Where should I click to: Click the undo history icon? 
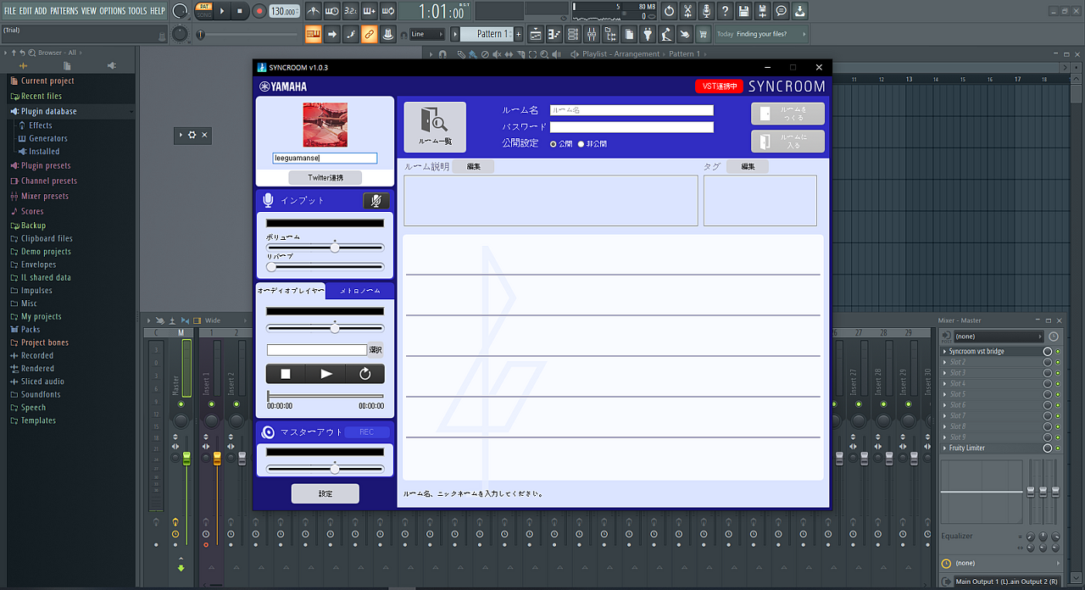(x=669, y=11)
